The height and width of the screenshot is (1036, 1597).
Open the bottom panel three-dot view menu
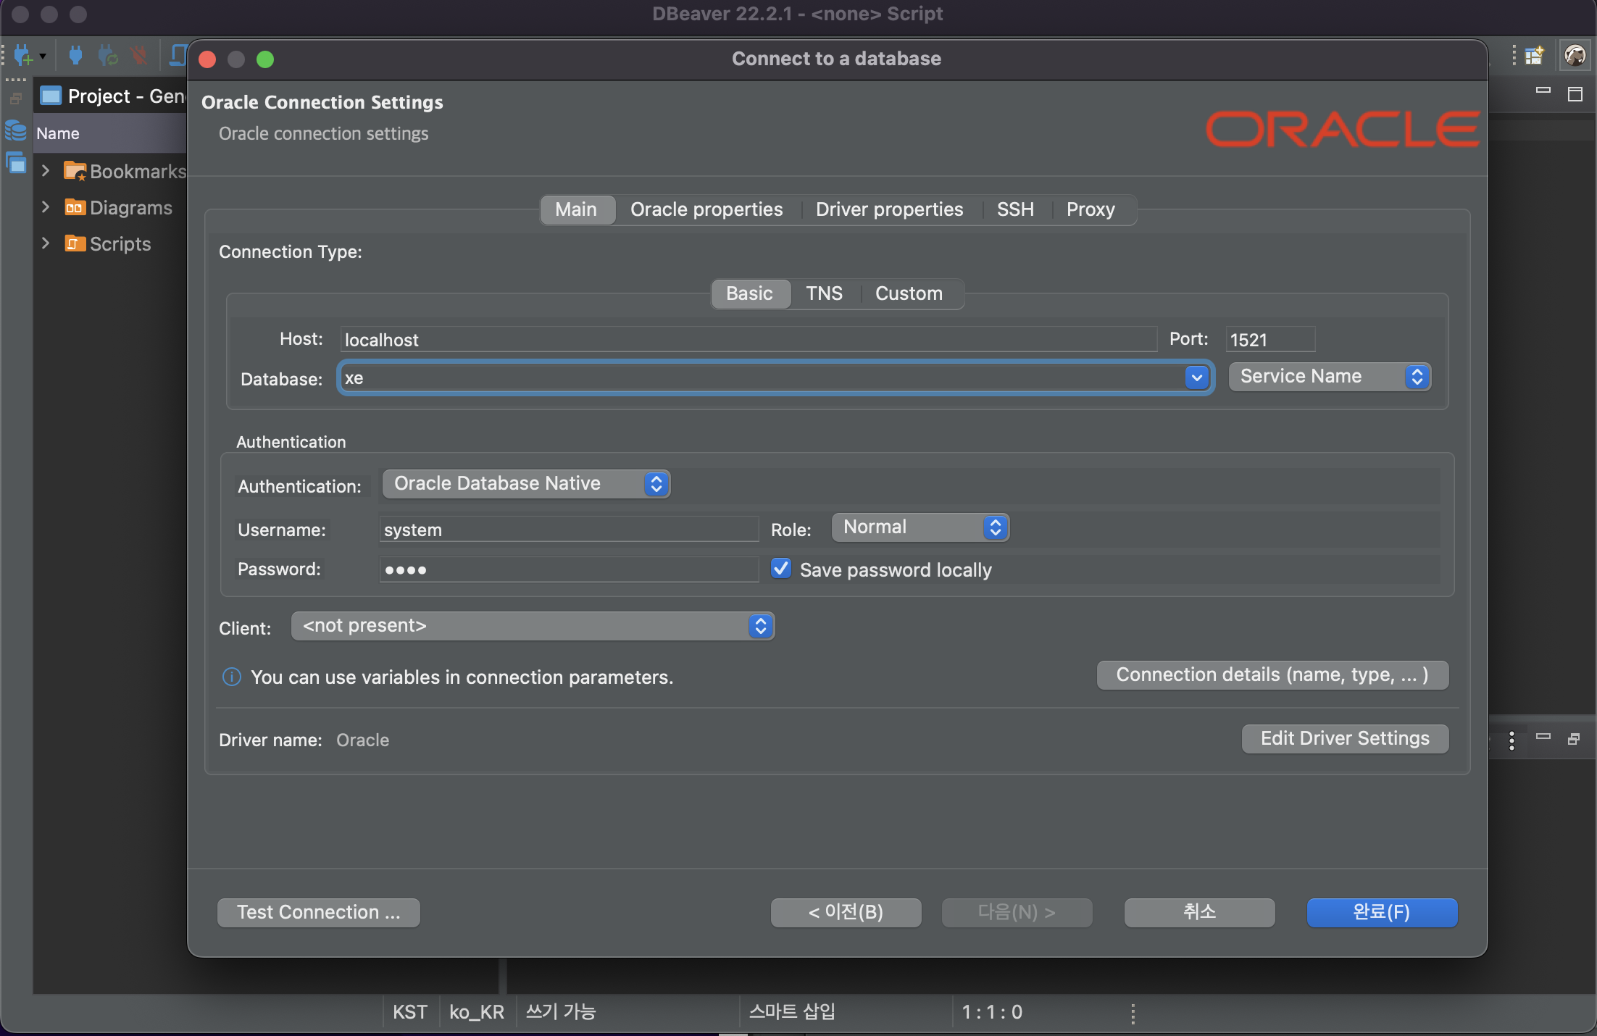[1511, 740]
